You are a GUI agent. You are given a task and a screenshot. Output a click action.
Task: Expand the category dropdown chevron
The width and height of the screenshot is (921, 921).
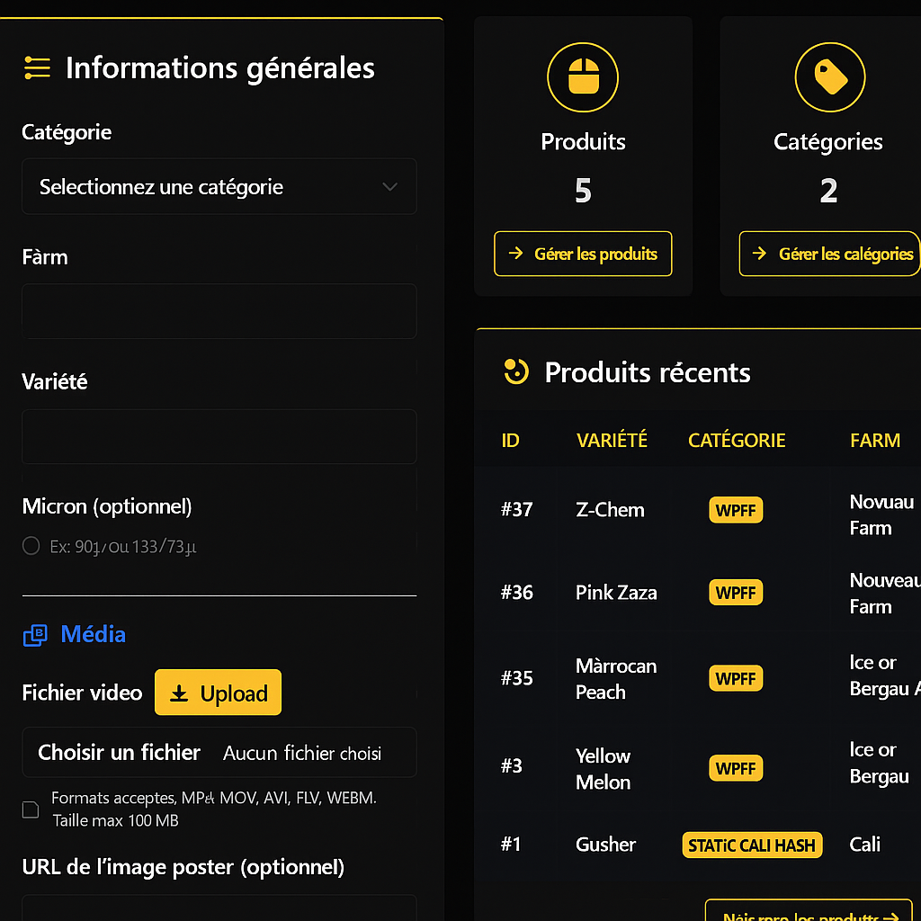coord(390,187)
